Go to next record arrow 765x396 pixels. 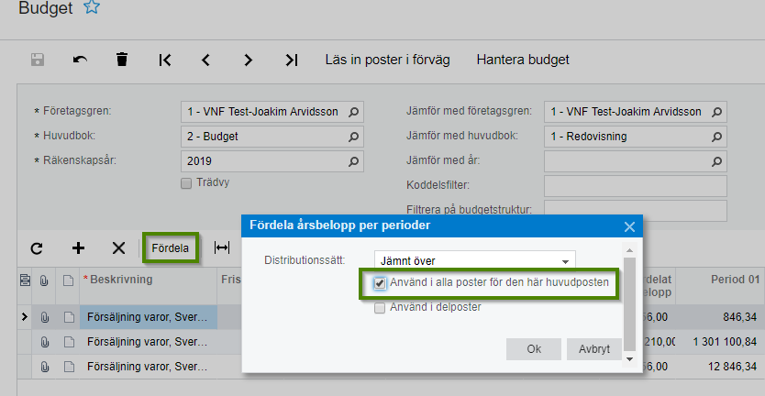[249, 60]
